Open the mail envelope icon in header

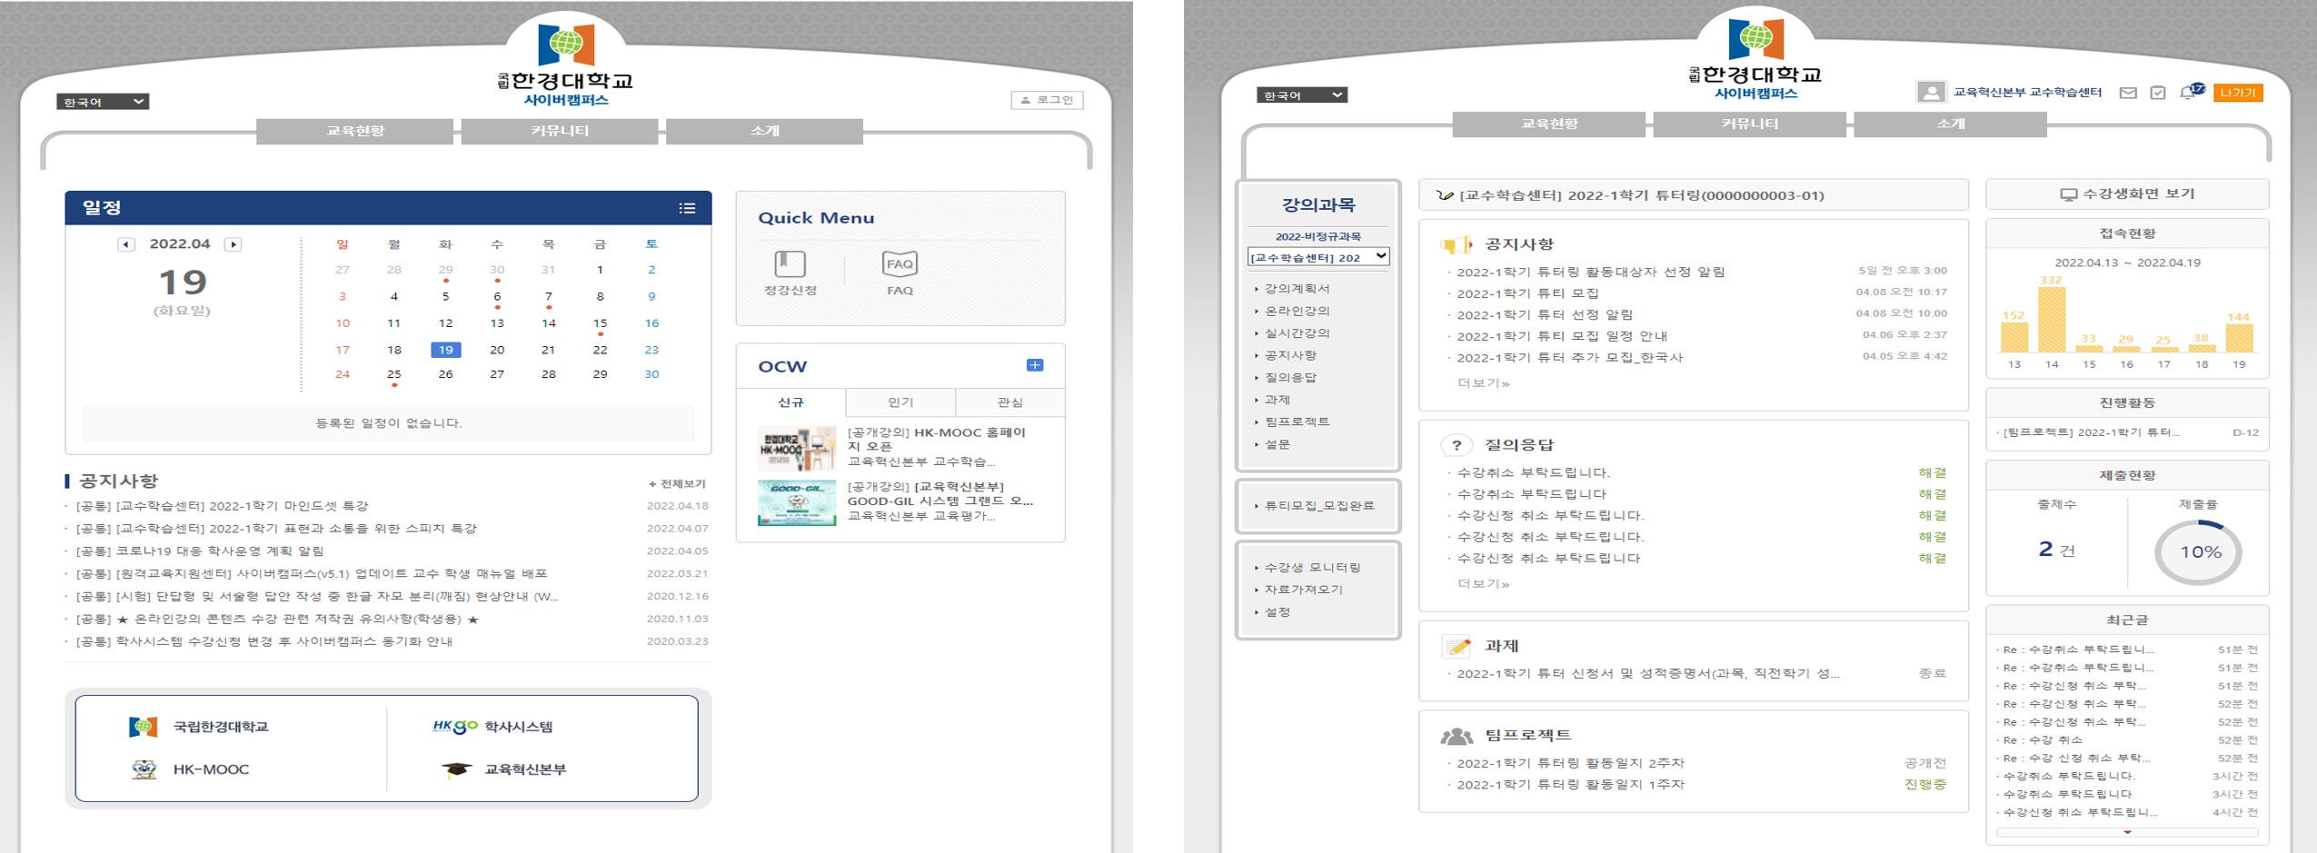click(2127, 93)
